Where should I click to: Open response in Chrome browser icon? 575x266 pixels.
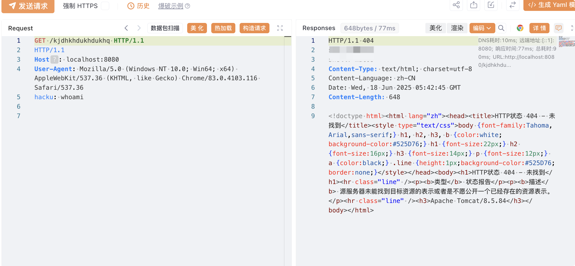520,28
